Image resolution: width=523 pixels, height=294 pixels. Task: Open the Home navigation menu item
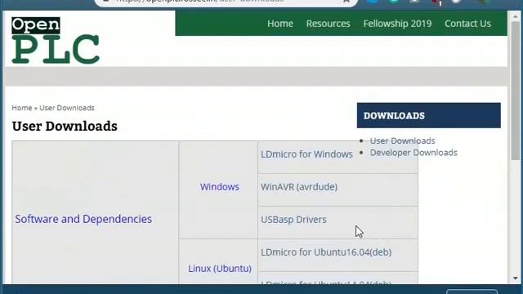pyautogui.click(x=280, y=24)
